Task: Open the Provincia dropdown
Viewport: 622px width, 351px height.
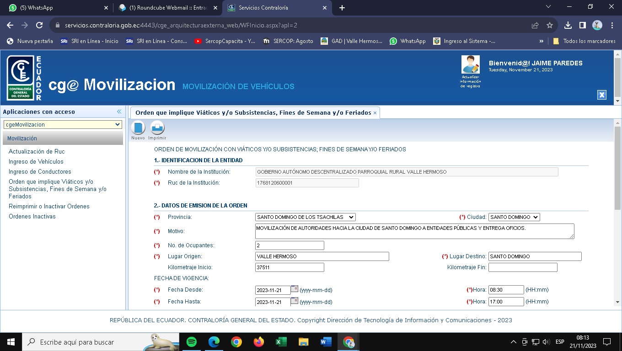Action: pos(305,217)
